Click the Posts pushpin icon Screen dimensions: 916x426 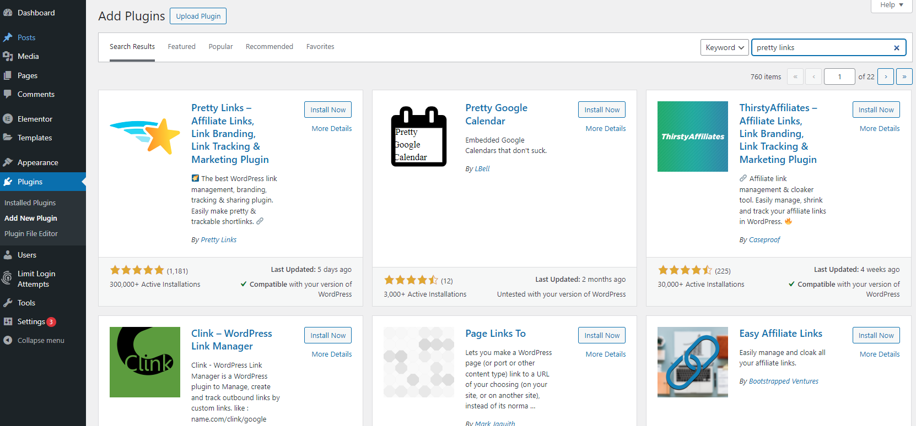(x=8, y=37)
